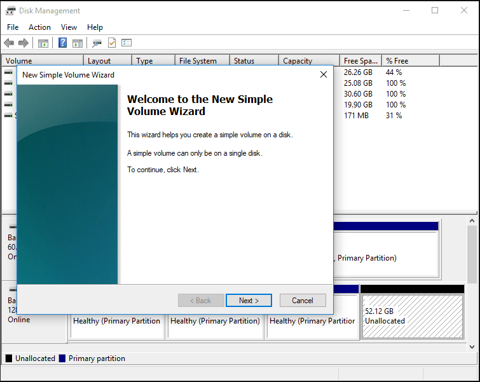This screenshot has height=382, width=480.
Task: Select the 19.90 GB free space cell
Action: [358, 105]
